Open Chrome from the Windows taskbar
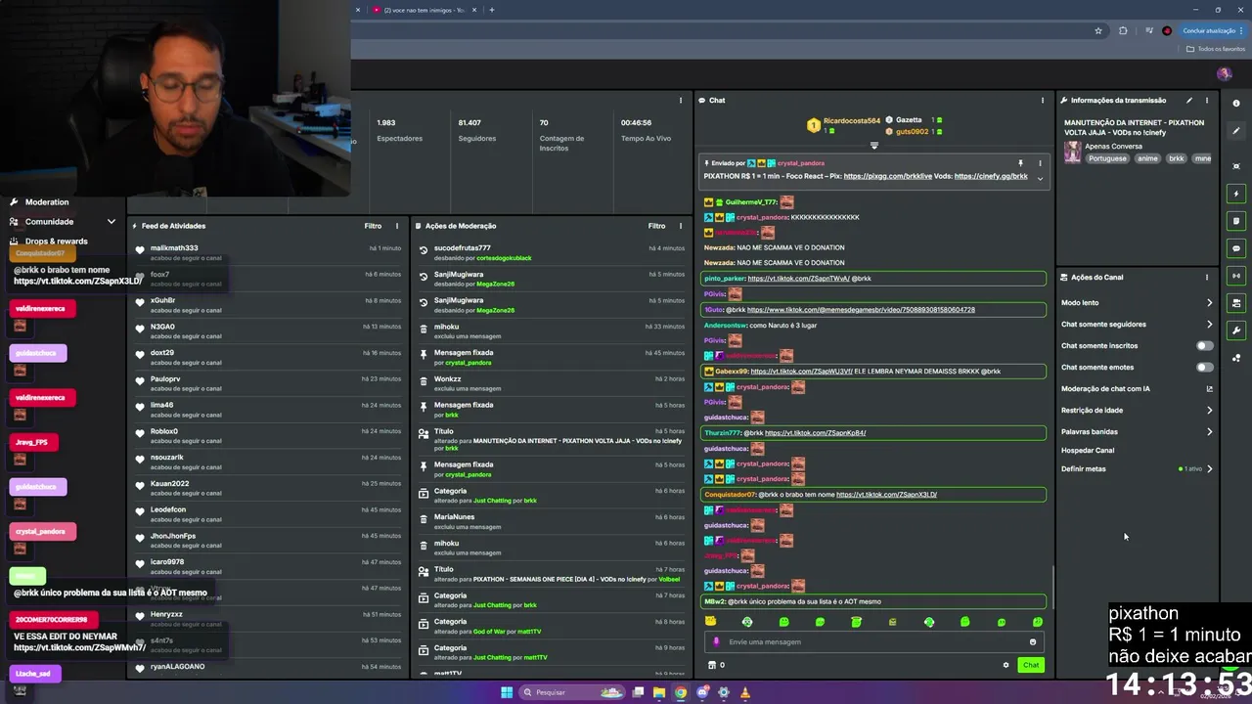The image size is (1252, 704). coord(681,692)
